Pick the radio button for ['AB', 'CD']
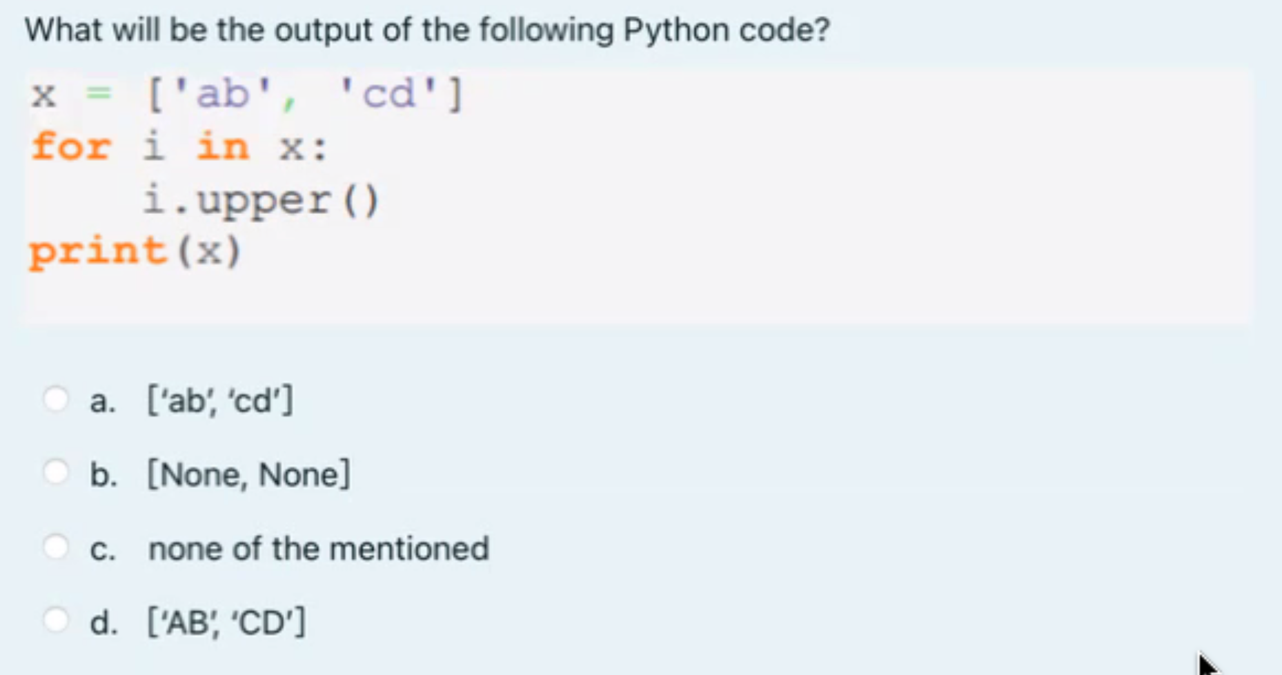The height and width of the screenshot is (675, 1282). coord(56,620)
